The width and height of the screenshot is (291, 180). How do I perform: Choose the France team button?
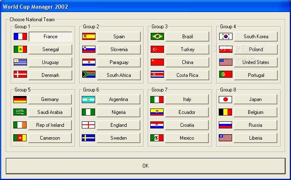(x=51, y=37)
